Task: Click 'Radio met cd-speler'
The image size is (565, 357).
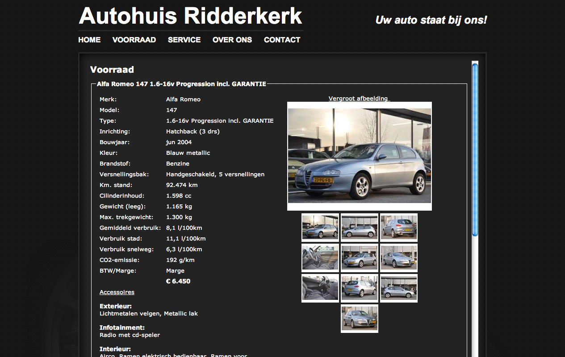Action: point(130,335)
